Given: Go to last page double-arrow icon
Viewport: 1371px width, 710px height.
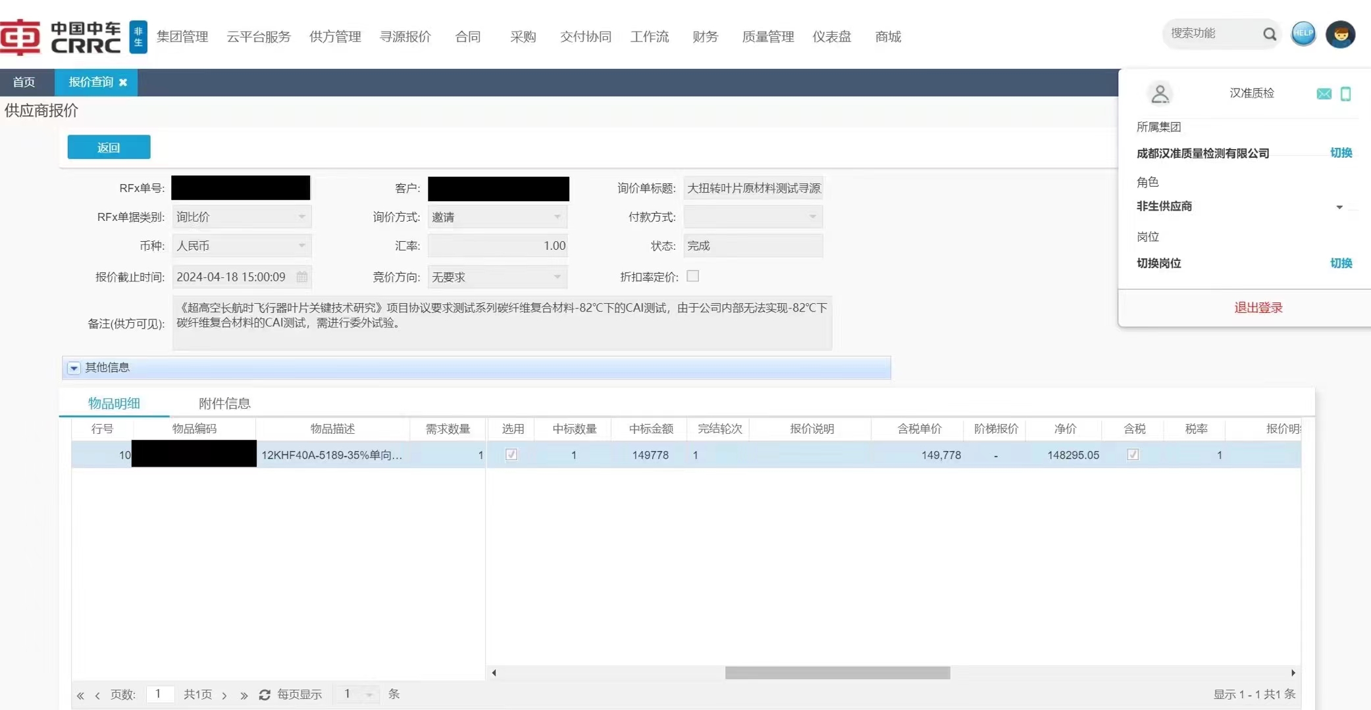Looking at the screenshot, I should point(244,695).
